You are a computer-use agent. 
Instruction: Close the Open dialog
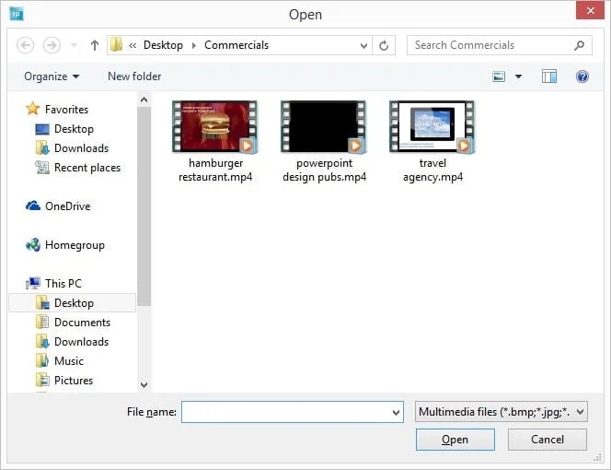pyautogui.click(x=590, y=10)
